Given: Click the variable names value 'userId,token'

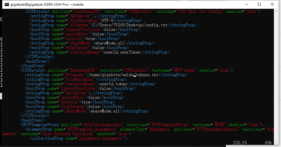Looking at the screenshot, I should click(x=113, y=84).
